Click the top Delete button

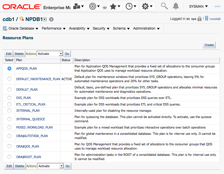point(19,54)
